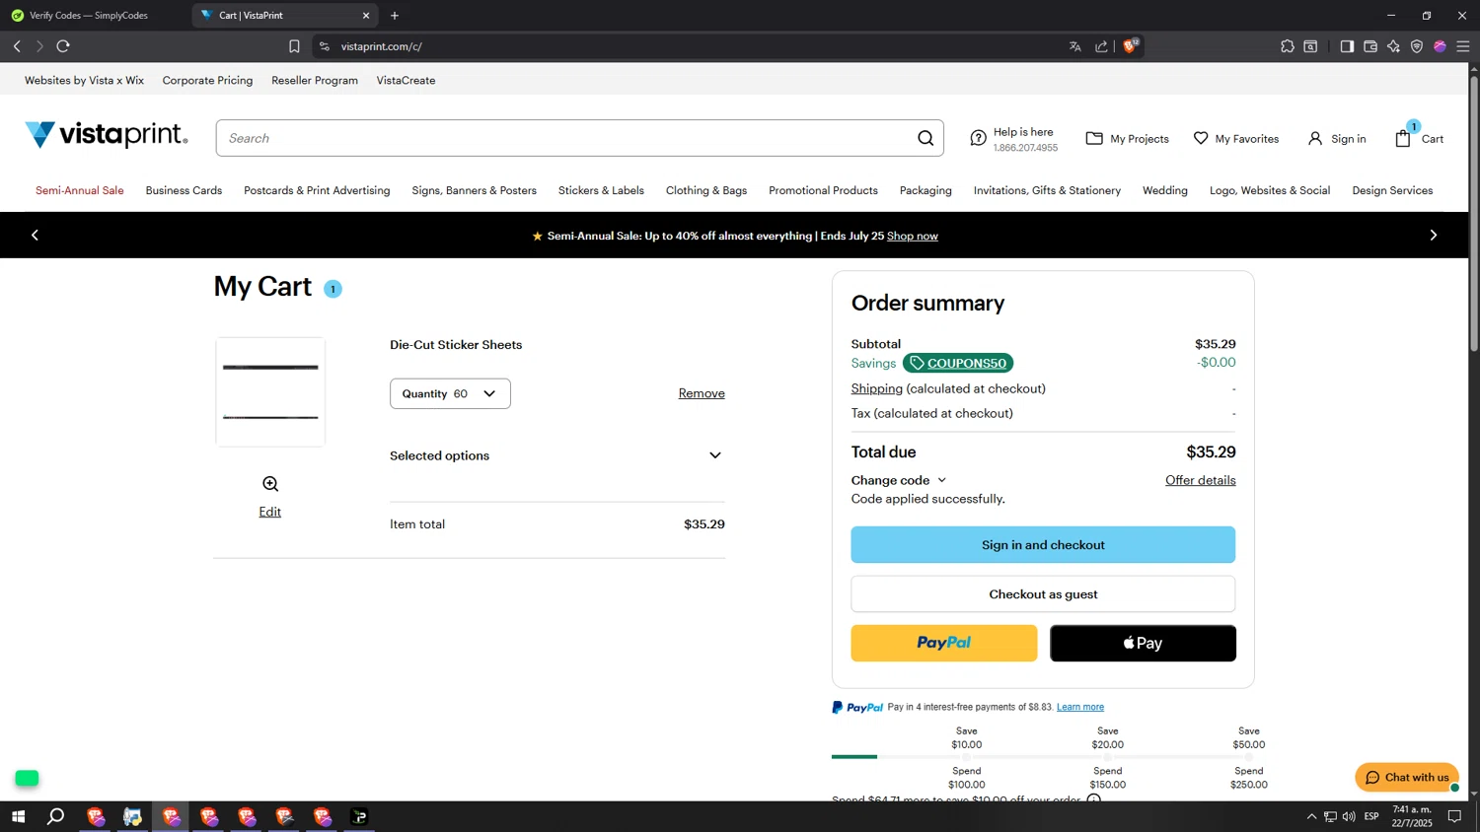Show previous promo banner arrow
The width and height of the screenshot is (1480, 832).
point(36,235)
